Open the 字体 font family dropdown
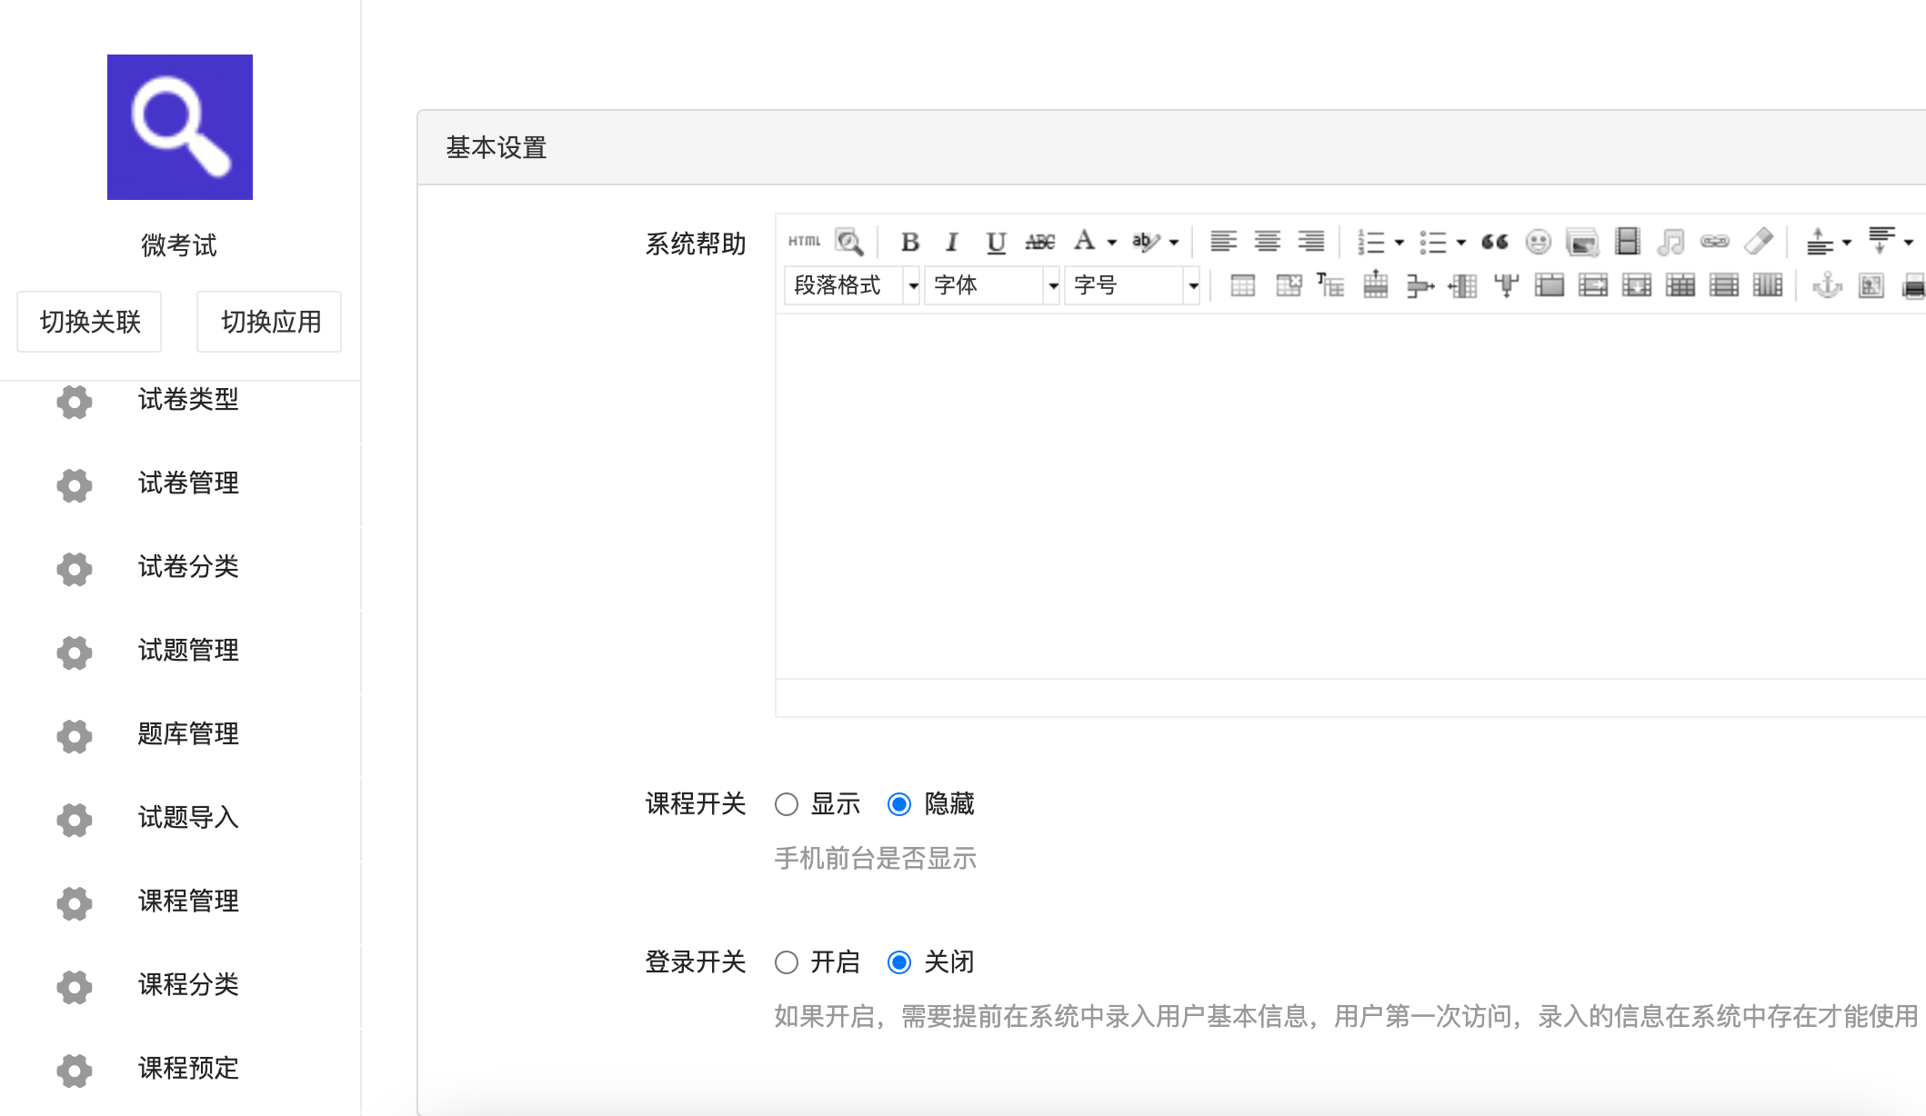This screenshot has height=1116, width=1926. coord(992,285)
